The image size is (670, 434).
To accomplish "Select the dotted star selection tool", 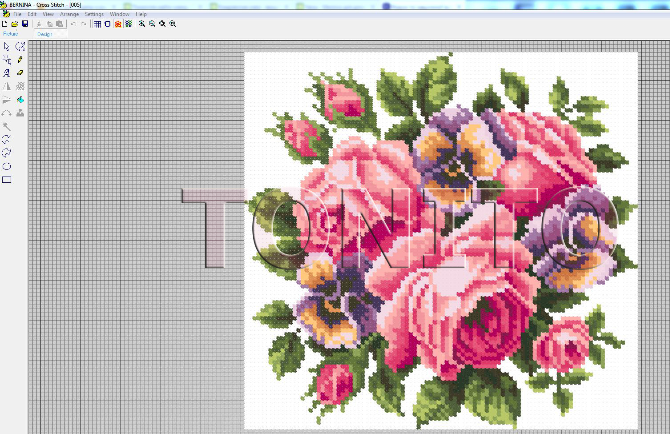I will [x=7, y=60].
